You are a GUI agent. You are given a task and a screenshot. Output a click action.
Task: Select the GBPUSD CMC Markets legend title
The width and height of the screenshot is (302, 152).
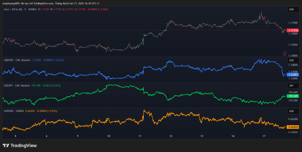[x=17, y=60]
